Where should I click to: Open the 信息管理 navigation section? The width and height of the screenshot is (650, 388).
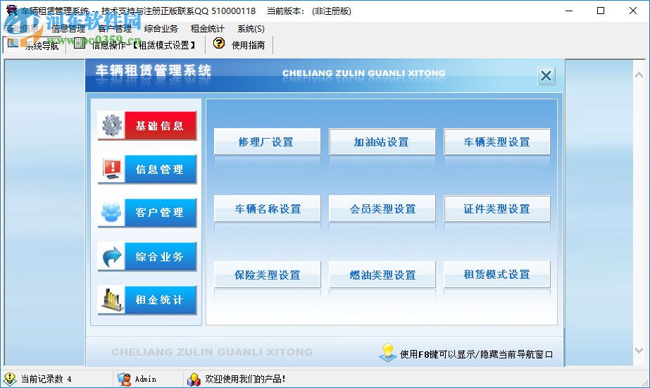coord(147,169)
